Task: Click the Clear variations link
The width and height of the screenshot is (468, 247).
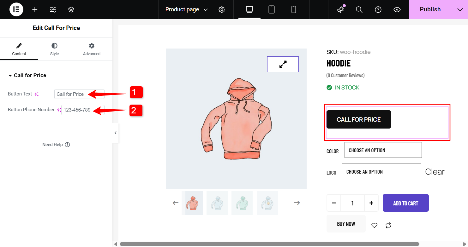Action: [435, 172]
